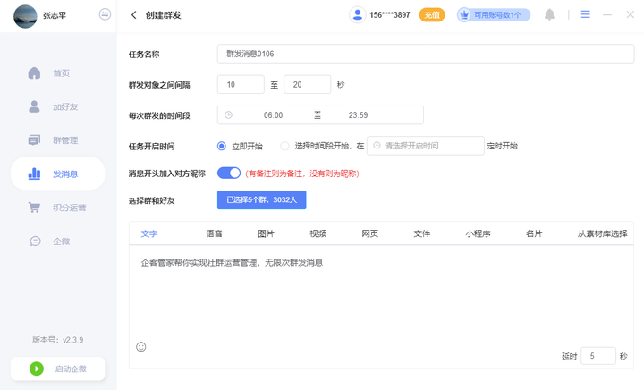The width and height of the screenshot is (644, 390).
Task: Switch to the 视频 tab
Action: click(318, 233)
